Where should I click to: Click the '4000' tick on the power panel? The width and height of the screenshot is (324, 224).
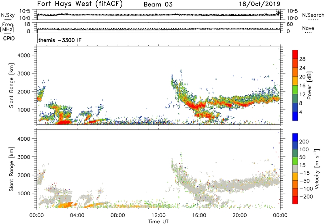(x=23, y=55)
